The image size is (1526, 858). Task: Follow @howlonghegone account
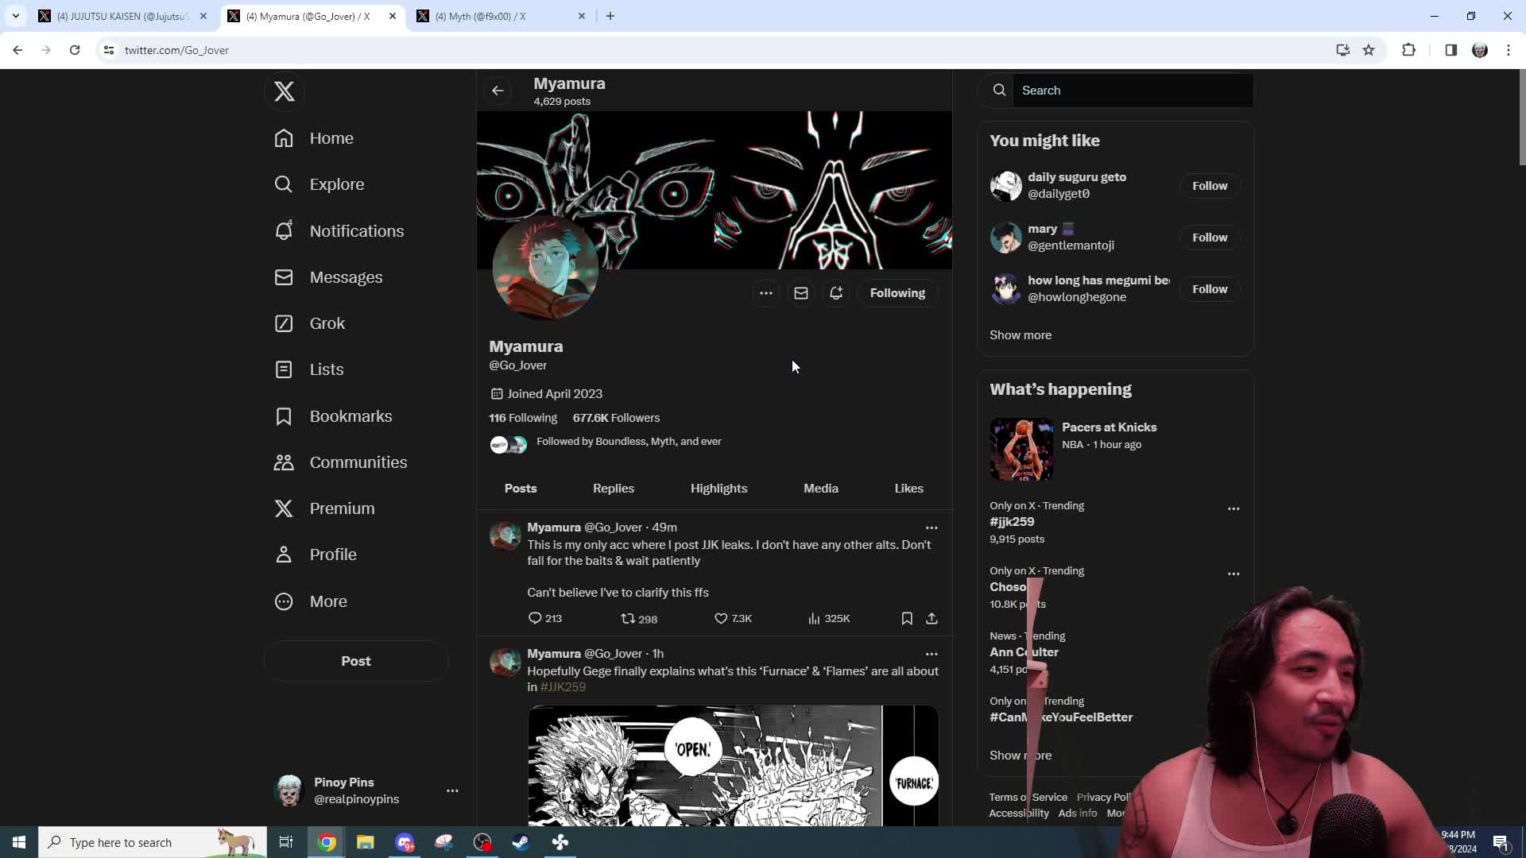1210,289
